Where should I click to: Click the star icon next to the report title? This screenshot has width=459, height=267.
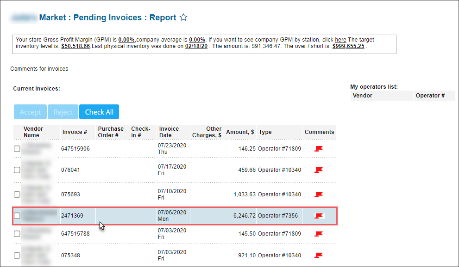(183, 17)
